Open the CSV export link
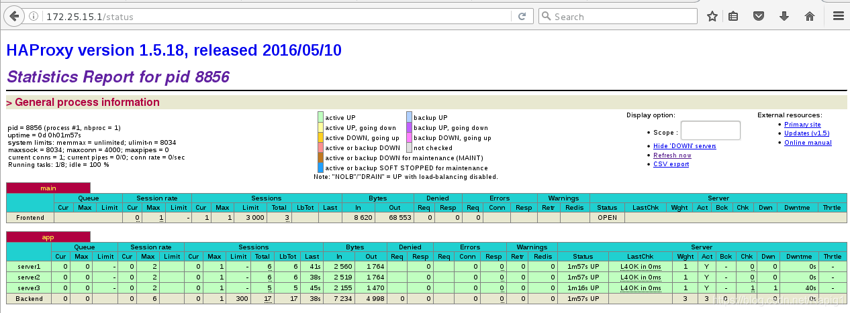Image resolution: width=850 pixels, height=313 pixels. [671, 164]
